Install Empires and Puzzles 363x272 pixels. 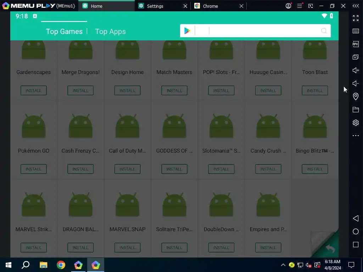point(268,248)
